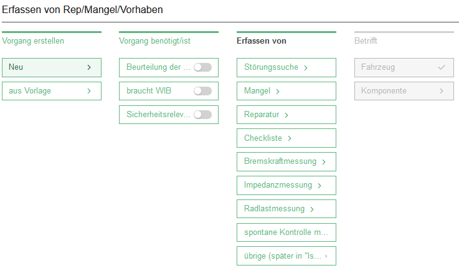459x268 pixels.
Task: Click the arrow after Bremskraftmessung
Action: tap(324, 162)
